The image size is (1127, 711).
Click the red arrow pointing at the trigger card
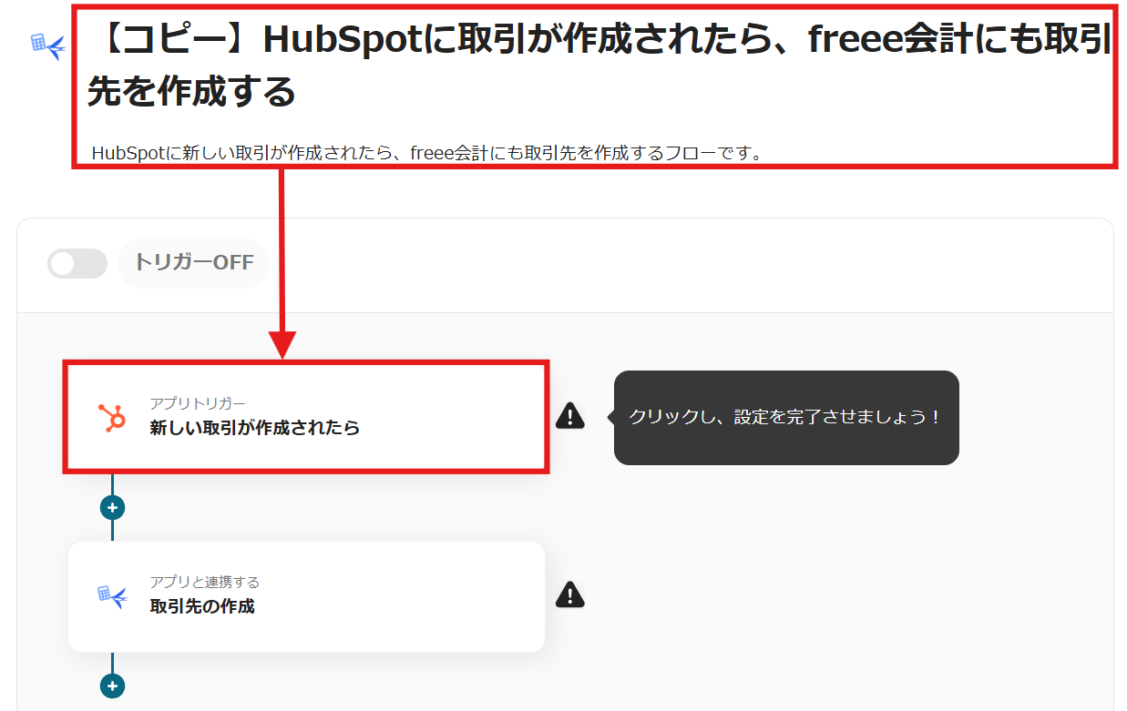click(282, 262)
